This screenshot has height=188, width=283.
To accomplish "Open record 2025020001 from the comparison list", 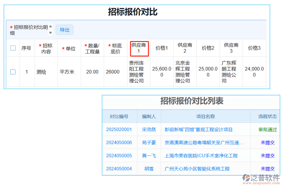I will (119, 129).
